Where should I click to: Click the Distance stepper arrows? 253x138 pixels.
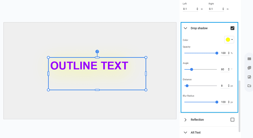pyautogui.click(x=229, y=86)
